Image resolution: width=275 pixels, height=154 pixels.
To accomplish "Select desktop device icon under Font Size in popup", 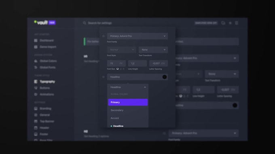I will pyautogui.click(x=118, y=69).
